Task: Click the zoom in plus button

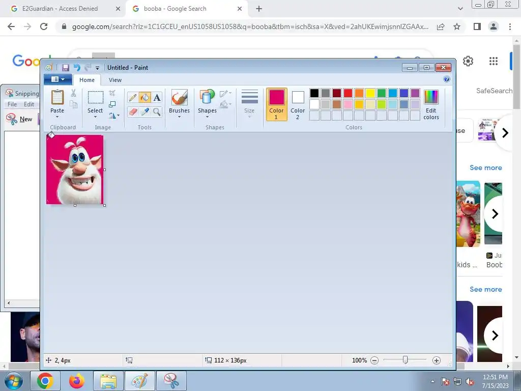Action: click(437, 360)
